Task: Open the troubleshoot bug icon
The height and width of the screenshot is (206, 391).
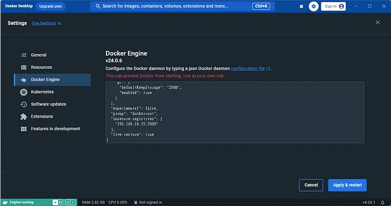Action: pyautogui.click(x=301, y=7)
